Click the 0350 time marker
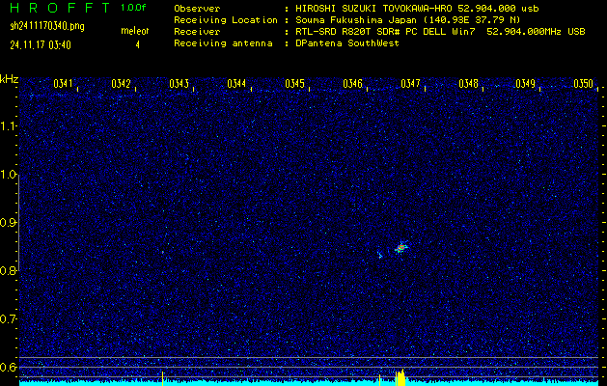The width and height of the screenshot is (607, 386). pos(584,84)
